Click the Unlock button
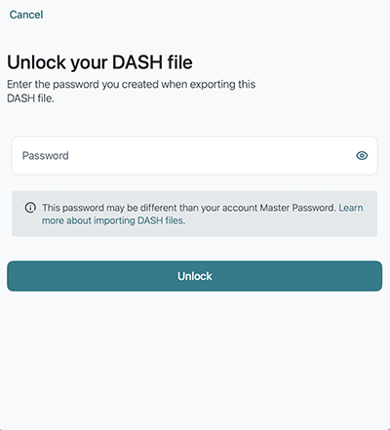This screenshot has width=390, height=430. [x=195, y=276]
